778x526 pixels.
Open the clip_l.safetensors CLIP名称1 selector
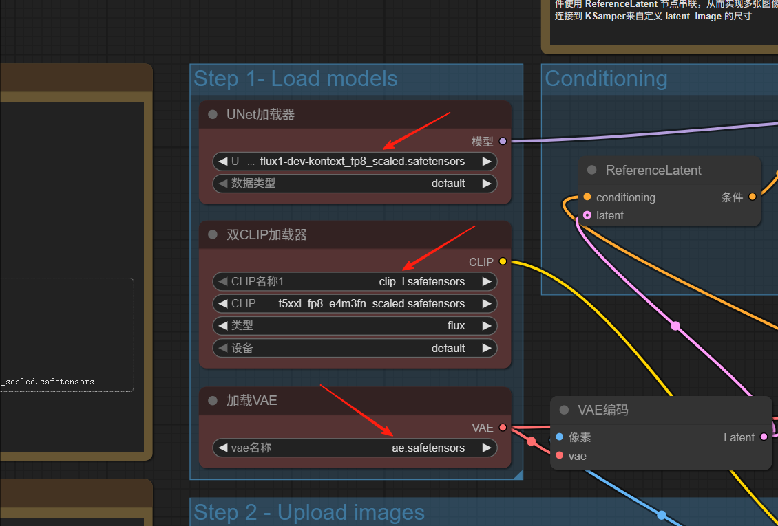(x=355, y=281)
